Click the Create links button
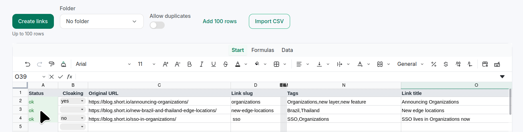Viewport: 523px width, 132px height. [33, 21]
